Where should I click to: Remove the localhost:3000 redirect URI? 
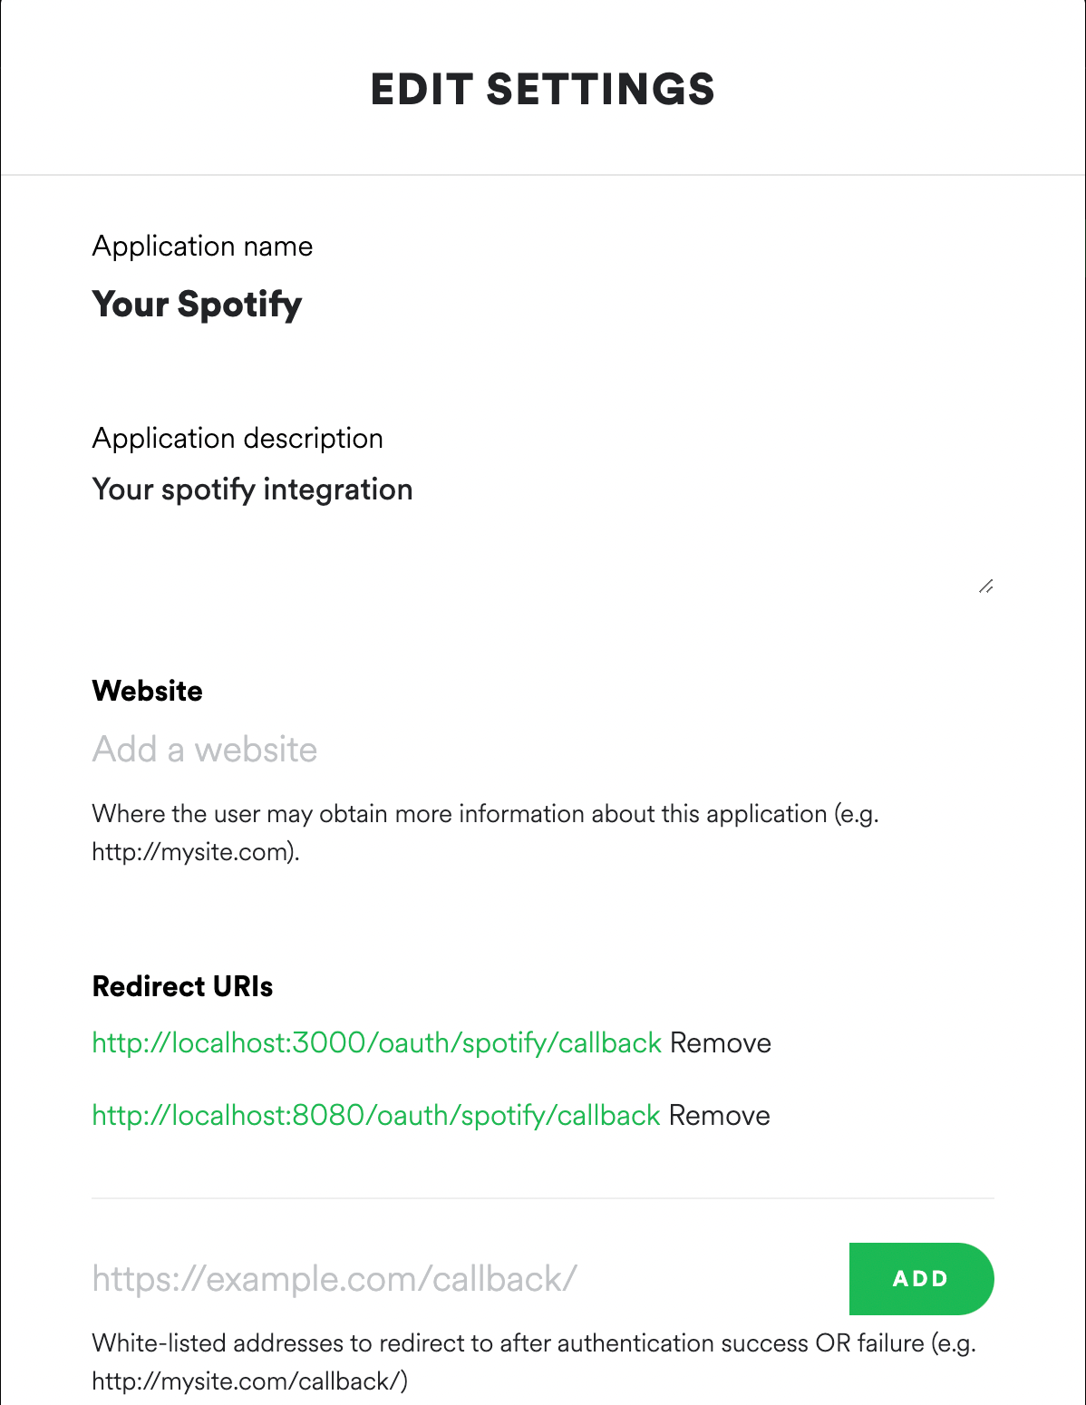tap(721, 1042)
